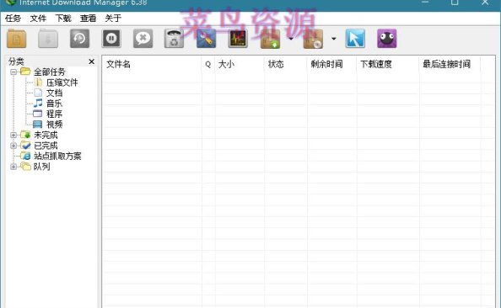Select the 视频 category
The image size is (501, 308).
(x=54, y=125)
